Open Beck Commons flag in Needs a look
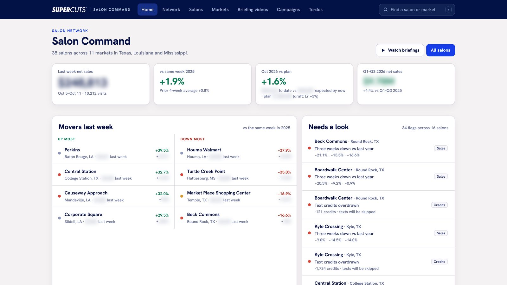The height and width of the screenshot is (285, 507). click(378, 148)
